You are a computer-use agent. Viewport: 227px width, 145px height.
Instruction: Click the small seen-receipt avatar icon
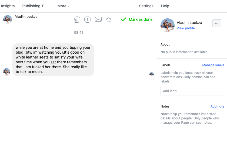click(152, 74)
